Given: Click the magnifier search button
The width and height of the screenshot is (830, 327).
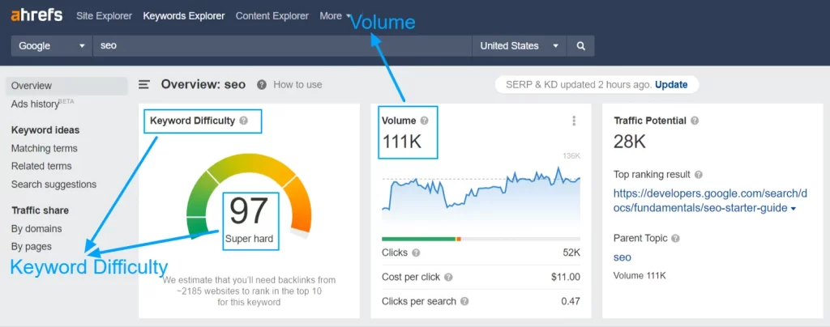Looking at the screenshot, I should (580, 46).
